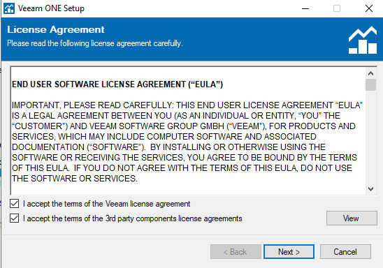The width and height of the screenshot is (383, 268).
Task: Click the 'License Agreement' header title
Action: pyautogui.click(x=56, y=30)
